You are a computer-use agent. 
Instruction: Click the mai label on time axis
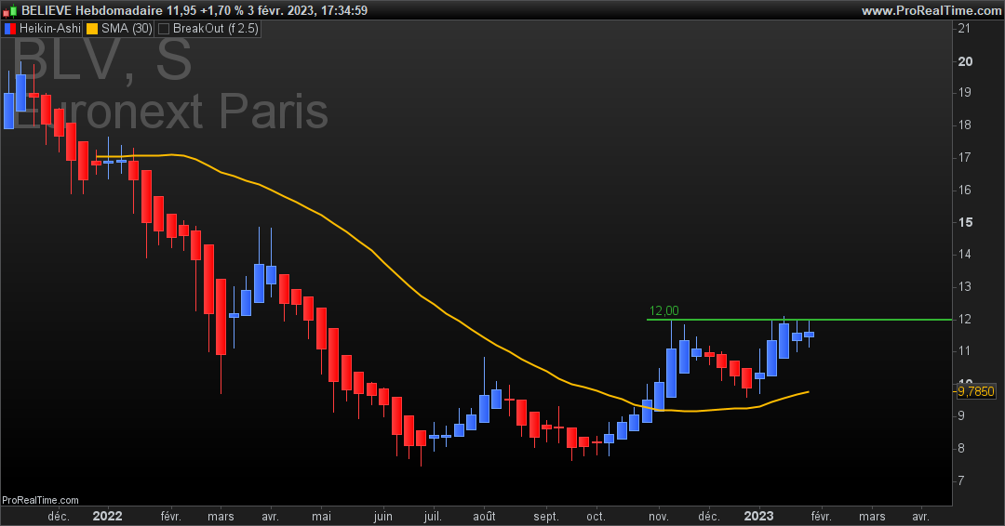click(x=321, y=516)
